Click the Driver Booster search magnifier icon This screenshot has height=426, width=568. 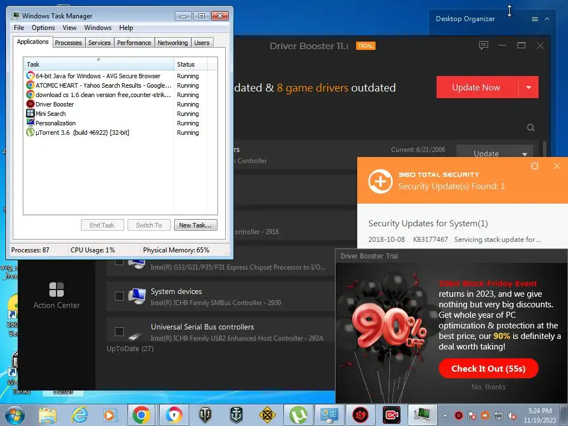531,128
